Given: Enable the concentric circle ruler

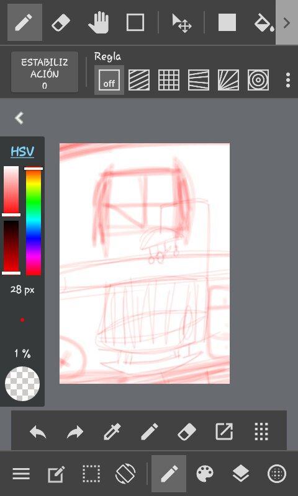Looking at the screenshot, I should coord(258,80).
